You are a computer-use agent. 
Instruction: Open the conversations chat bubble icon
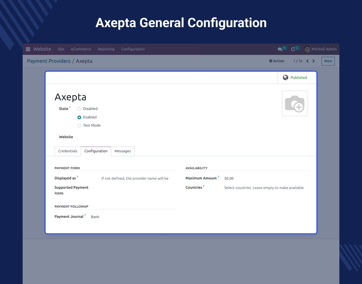tap(280, 49)
